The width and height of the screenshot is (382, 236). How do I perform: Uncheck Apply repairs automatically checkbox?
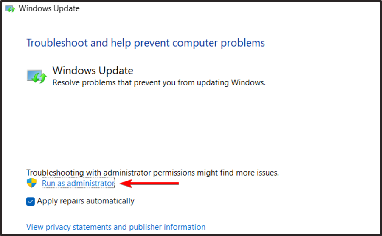(31, 201)
